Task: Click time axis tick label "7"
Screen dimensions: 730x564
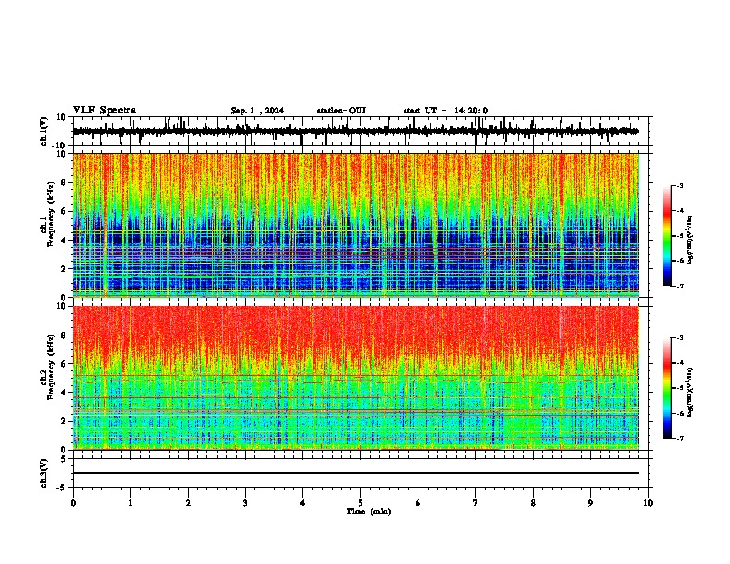Action: click(x=476, y=503)
